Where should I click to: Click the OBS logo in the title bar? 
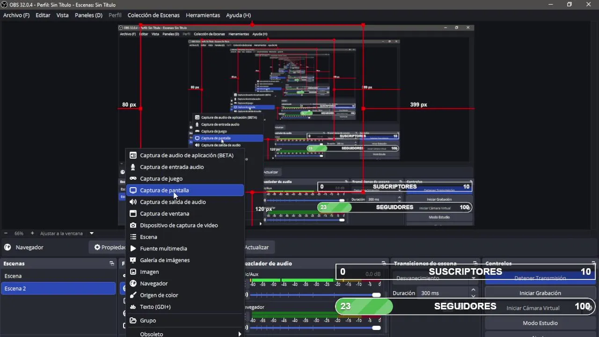(4, 5)
